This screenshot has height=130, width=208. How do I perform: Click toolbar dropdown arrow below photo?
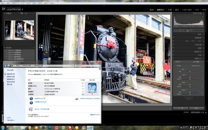170,108
